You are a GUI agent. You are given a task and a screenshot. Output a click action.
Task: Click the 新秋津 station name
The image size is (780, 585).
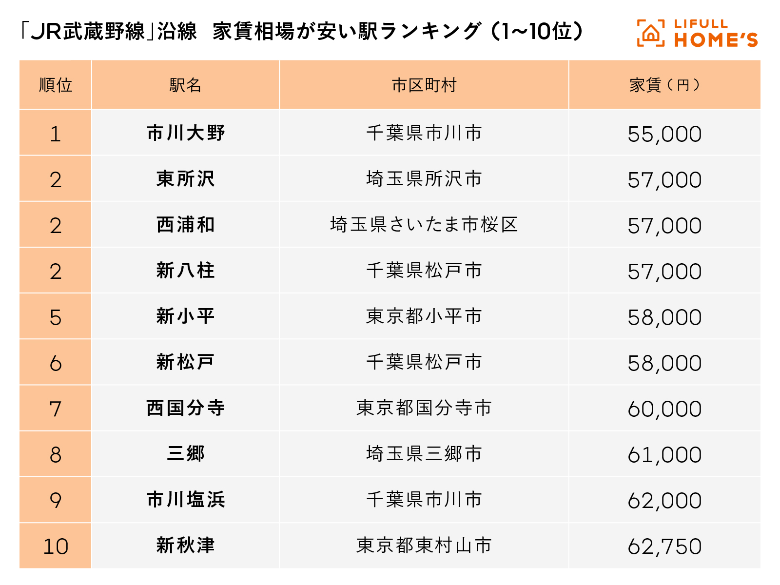(185, 546)
